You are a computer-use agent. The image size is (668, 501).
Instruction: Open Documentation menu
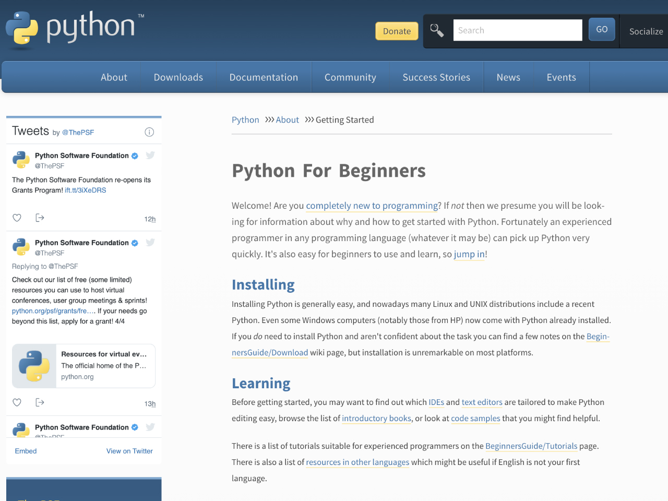(x=264, y=77)
